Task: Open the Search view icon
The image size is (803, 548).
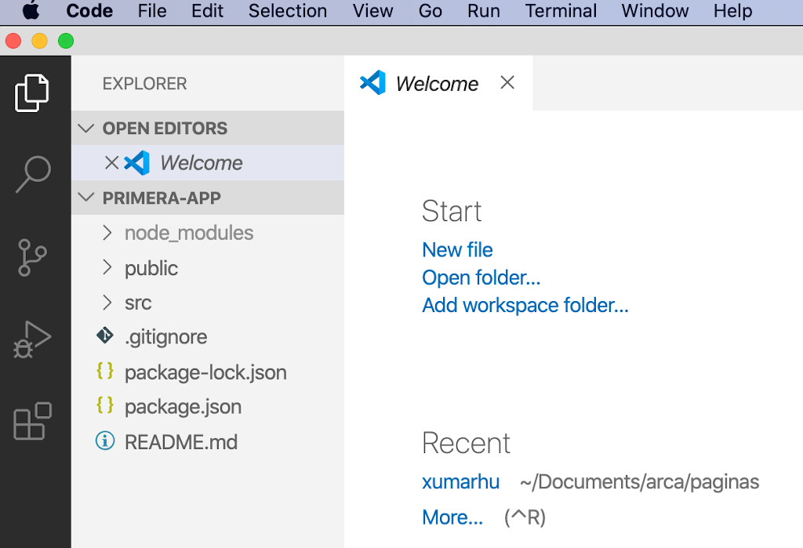Action: click(x=33, y=174)
